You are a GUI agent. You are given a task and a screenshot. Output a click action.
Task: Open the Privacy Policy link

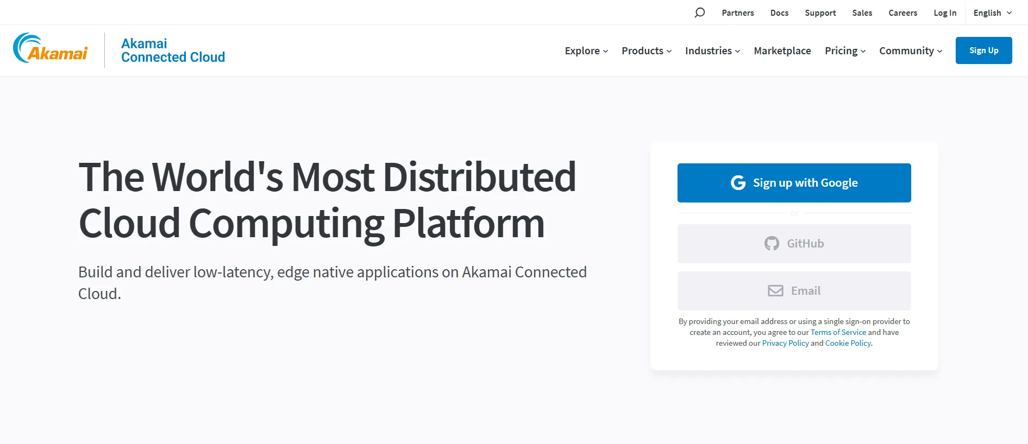(x=785, y=343)
